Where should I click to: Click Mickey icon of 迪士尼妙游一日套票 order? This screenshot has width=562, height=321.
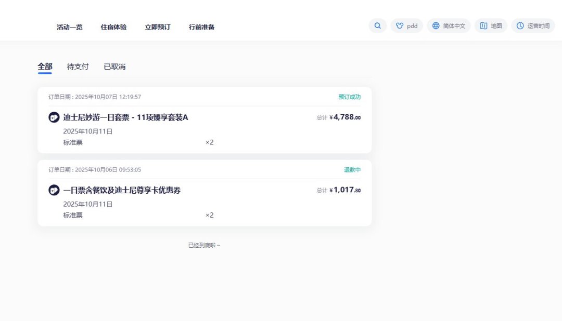[x=54, y=117]
